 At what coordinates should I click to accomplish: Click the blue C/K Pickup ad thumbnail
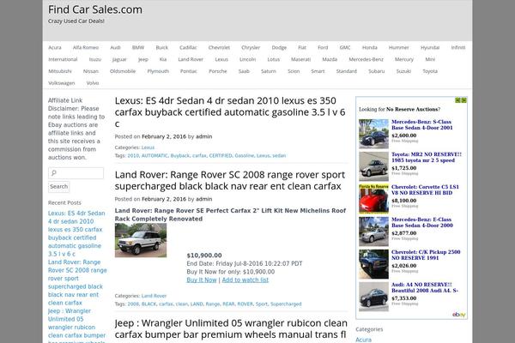(x=373, y=264)
